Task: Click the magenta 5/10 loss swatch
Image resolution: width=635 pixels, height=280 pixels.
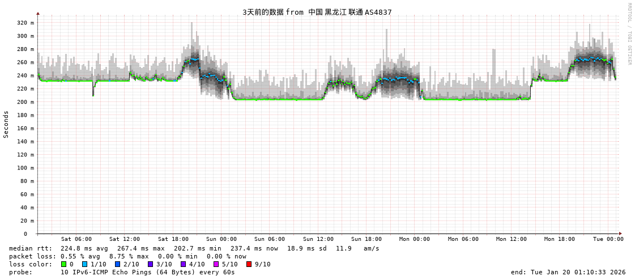Action: [216, 264]
